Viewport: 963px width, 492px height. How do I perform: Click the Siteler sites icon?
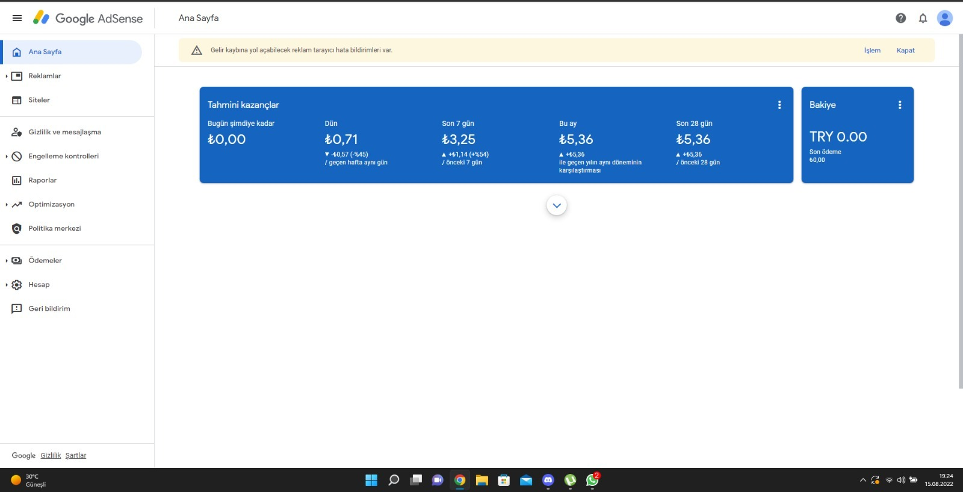point(17,100)
